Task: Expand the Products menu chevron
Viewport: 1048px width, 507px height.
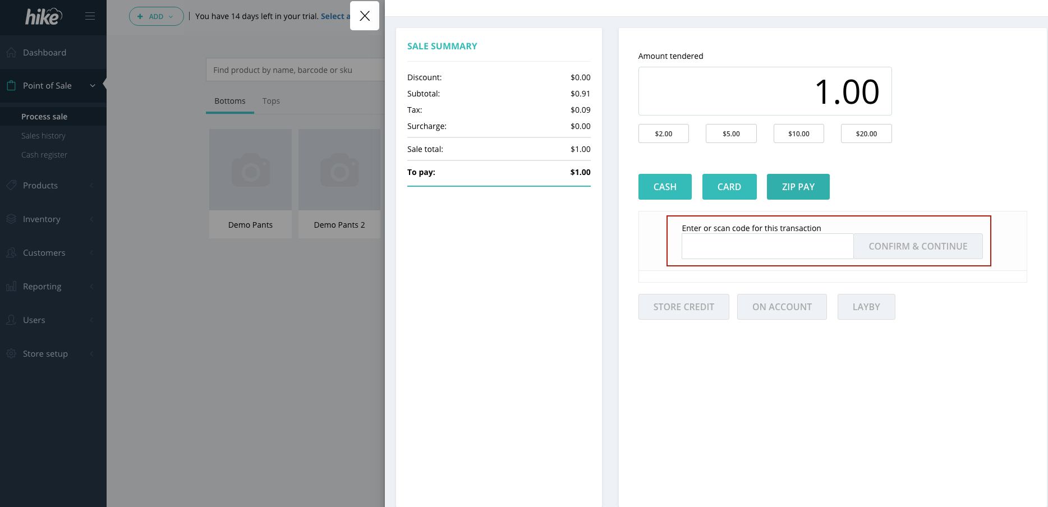Action: point(91,186)
